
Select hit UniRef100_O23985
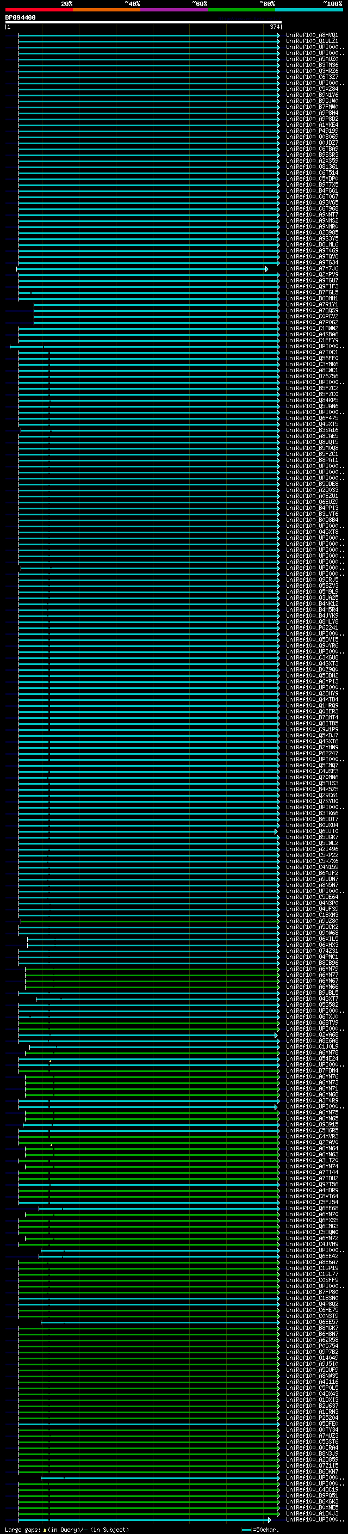(312, 232)
